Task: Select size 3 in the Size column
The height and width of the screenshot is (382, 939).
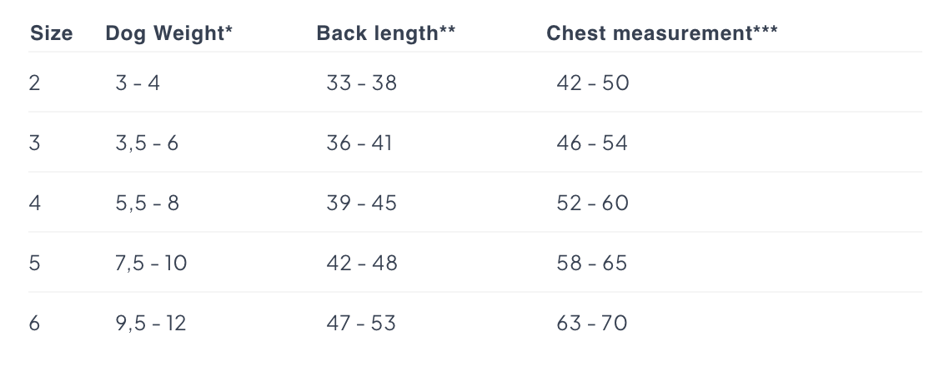Action: pos(35,143)
